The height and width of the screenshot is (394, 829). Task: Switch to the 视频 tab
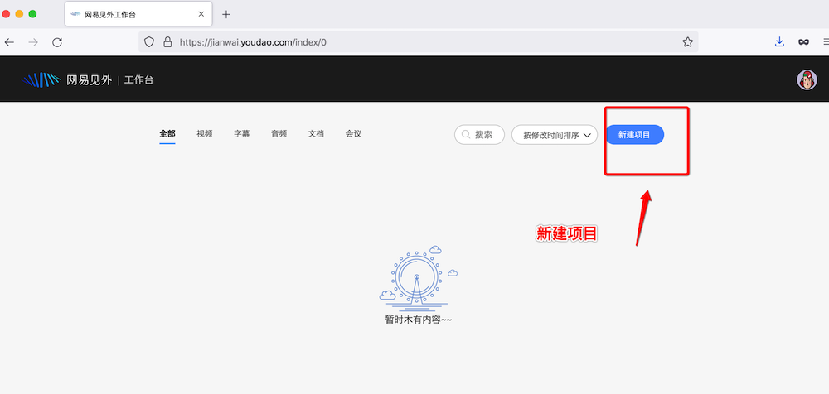click(205, 134)
